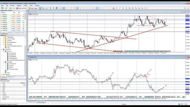This screenshot has height=107, width=190.
Task: Select the horizontal line drawing tool
Action: 107,8
